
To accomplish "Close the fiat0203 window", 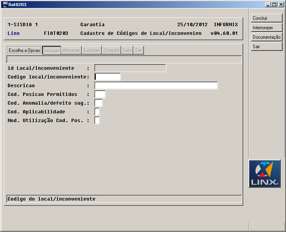I will (x=281, y=5).
